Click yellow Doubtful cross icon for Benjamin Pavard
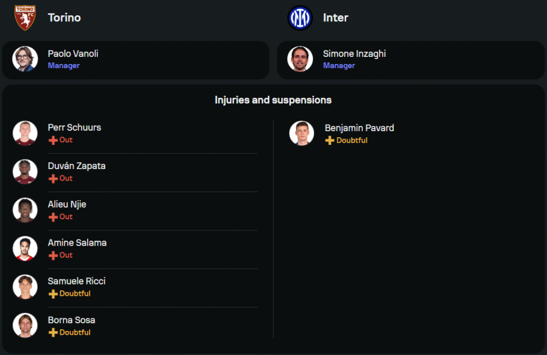Screen dimensions: 547x355 click(x=329, y=141)
